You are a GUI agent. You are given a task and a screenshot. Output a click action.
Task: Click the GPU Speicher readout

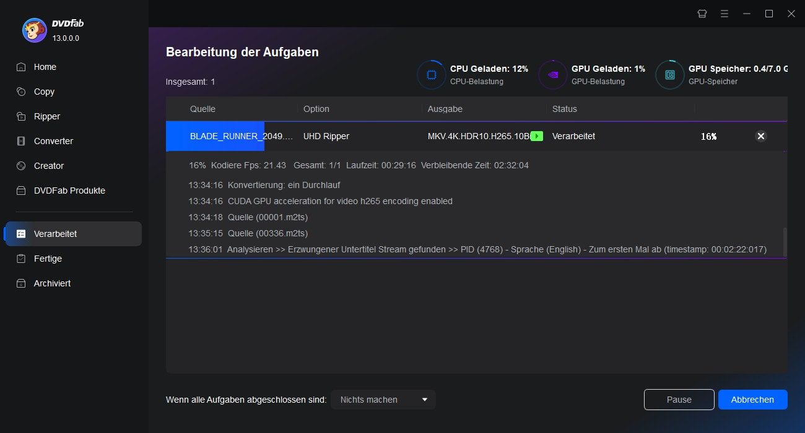click(738, 69)
